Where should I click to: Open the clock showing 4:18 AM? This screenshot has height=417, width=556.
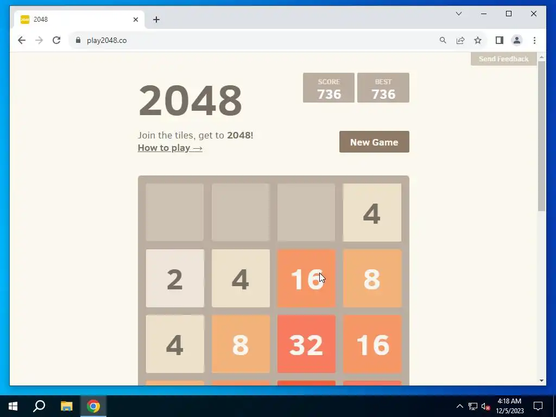[509, 406]
